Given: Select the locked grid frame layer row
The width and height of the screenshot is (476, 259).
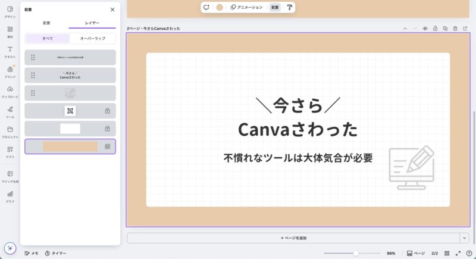Looking at the screenshot, I should coord(70,111).
